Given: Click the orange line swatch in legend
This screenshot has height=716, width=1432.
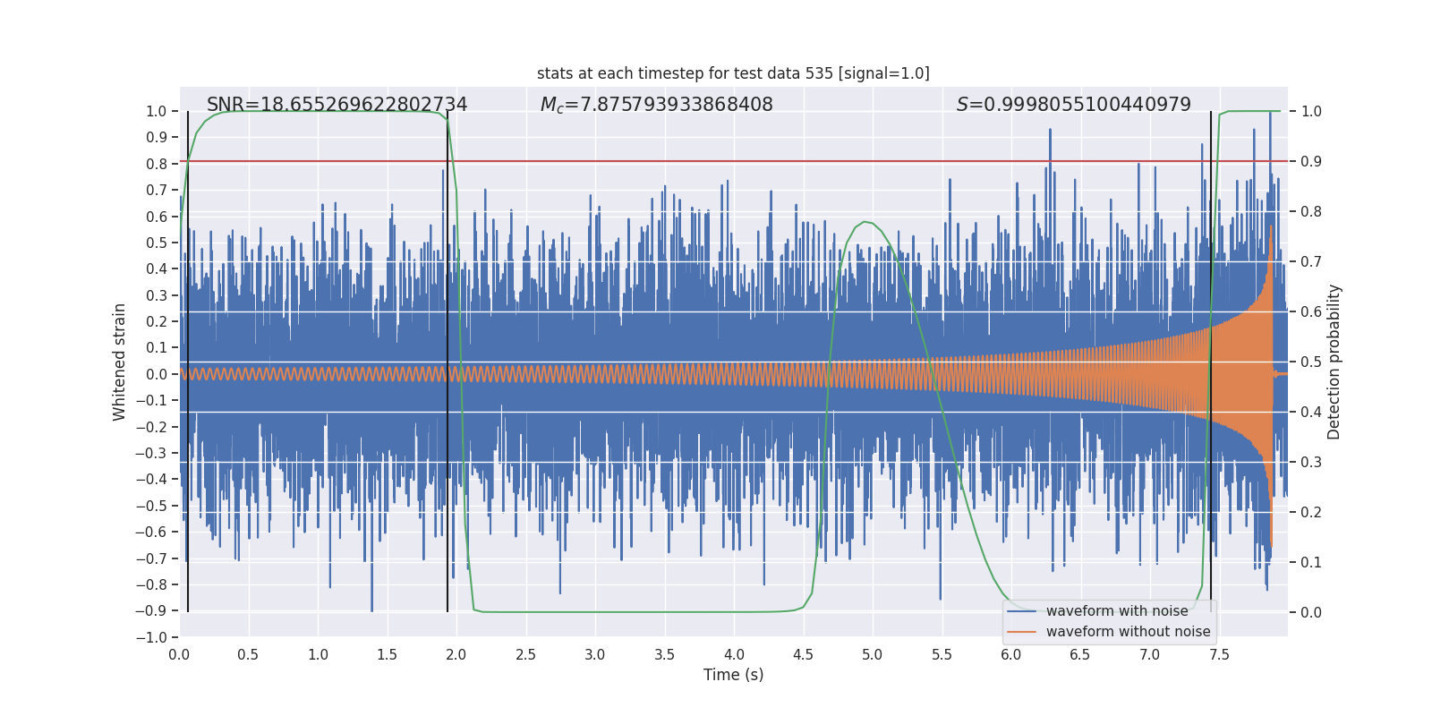Looking at the screenshot, I should [1021, 632].
